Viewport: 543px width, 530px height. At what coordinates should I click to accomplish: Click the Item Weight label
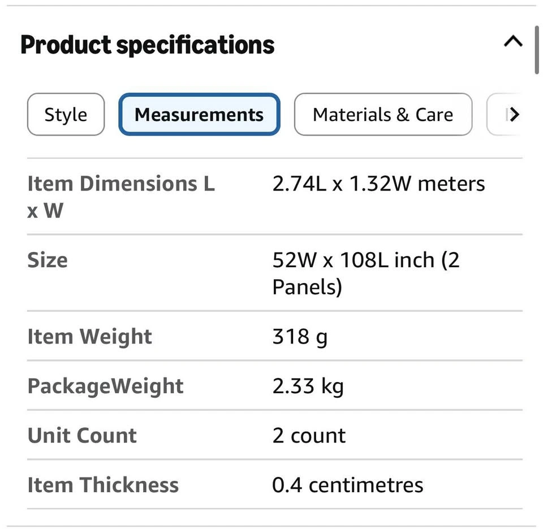tap(90, 336)
